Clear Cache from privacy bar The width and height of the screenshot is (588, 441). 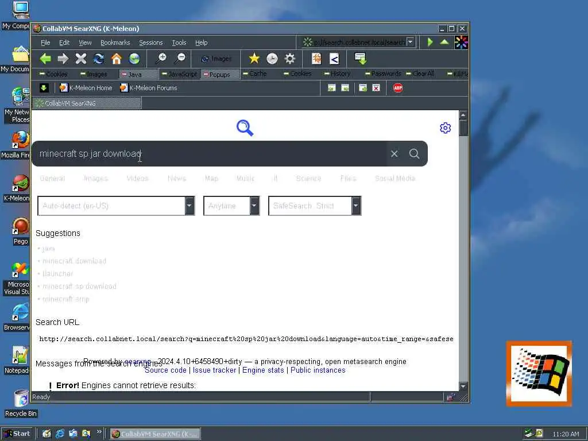point(254,73)
